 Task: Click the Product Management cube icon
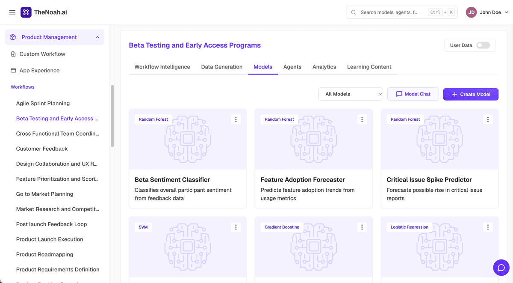13,37
